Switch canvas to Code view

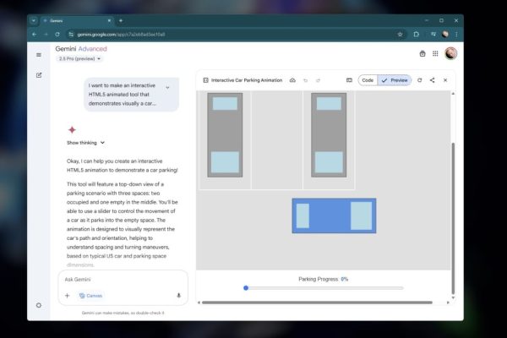368,80
